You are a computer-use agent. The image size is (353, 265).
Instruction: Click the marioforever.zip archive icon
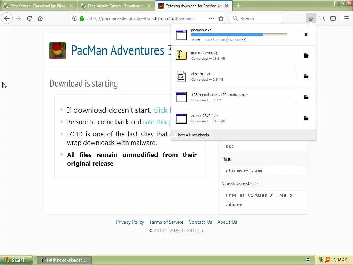point(181,55)
